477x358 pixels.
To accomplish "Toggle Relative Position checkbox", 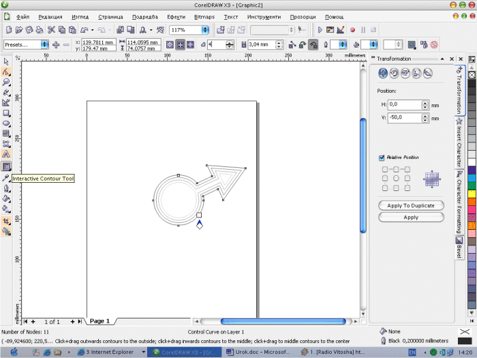I will 382,158.
